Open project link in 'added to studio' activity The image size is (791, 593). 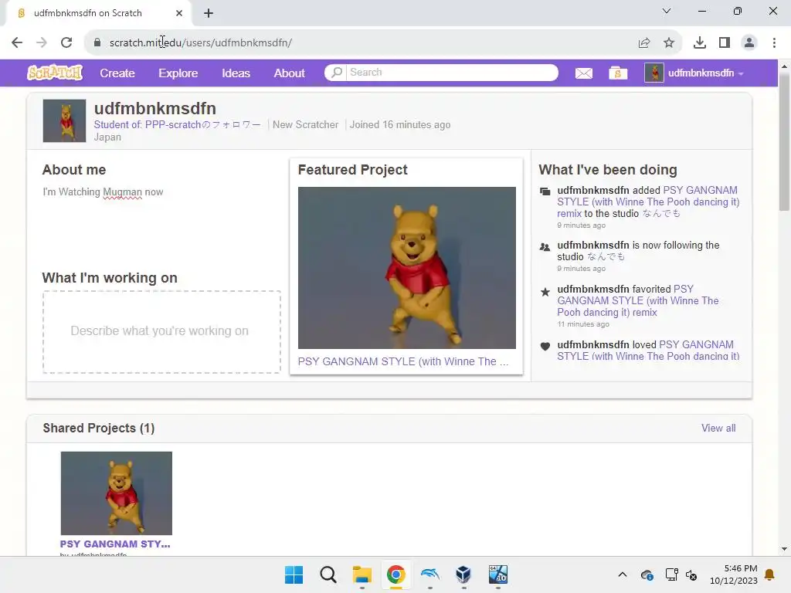(x=648, y=202)
